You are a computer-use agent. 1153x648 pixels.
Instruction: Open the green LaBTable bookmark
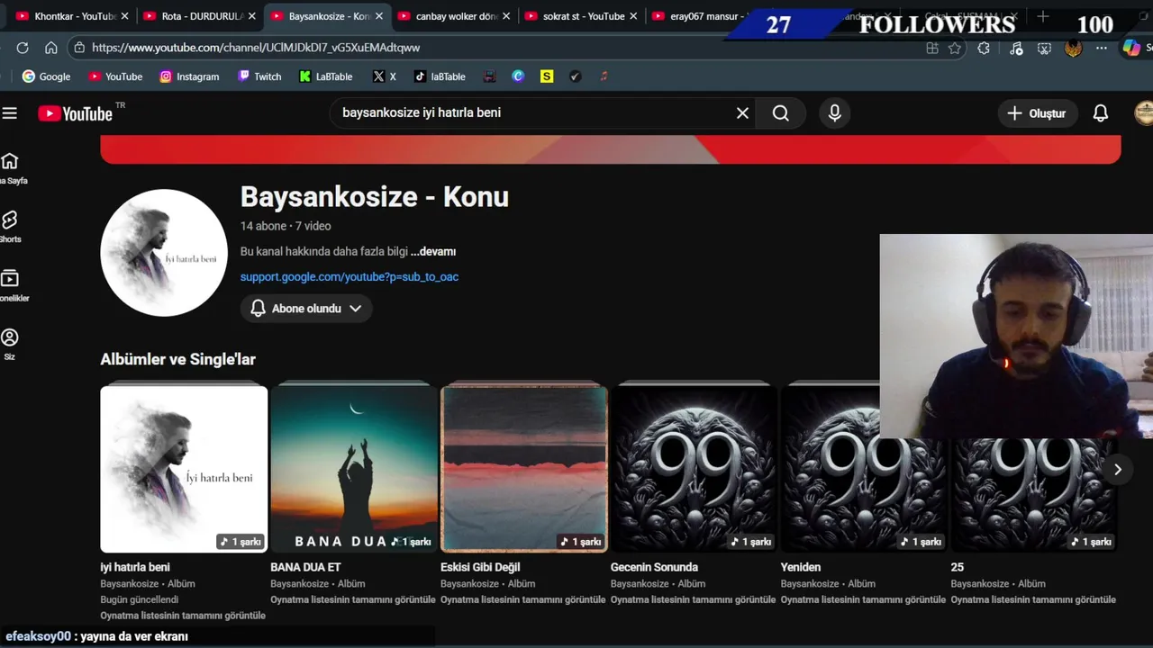point(326,76)
